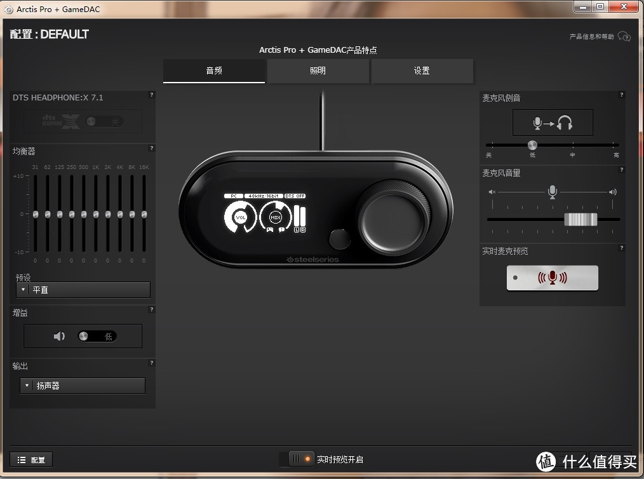Minimize the Arctis Pro window
The width and height of the screenshot is (644, 479).
pyautogui.click(x=583, y=7)
